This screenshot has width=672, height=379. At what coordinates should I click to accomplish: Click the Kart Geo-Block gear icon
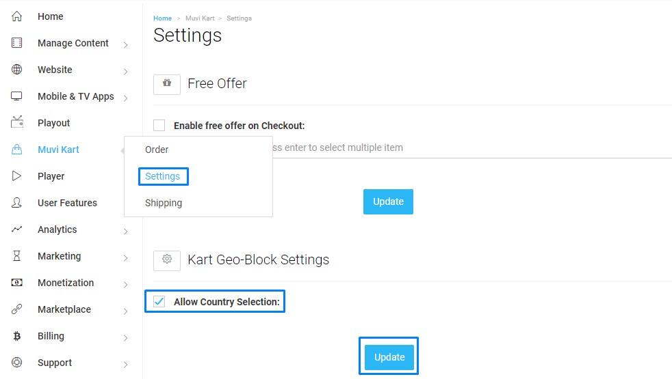(167, 260)
